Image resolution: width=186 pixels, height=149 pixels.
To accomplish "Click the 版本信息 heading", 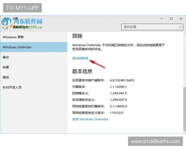I will point(82,71).
